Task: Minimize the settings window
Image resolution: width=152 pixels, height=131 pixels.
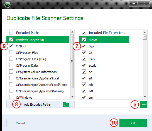Action: point(134,4)
